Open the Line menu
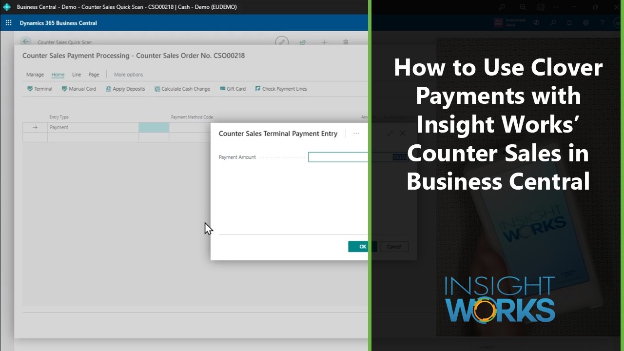 pos(77,75)
